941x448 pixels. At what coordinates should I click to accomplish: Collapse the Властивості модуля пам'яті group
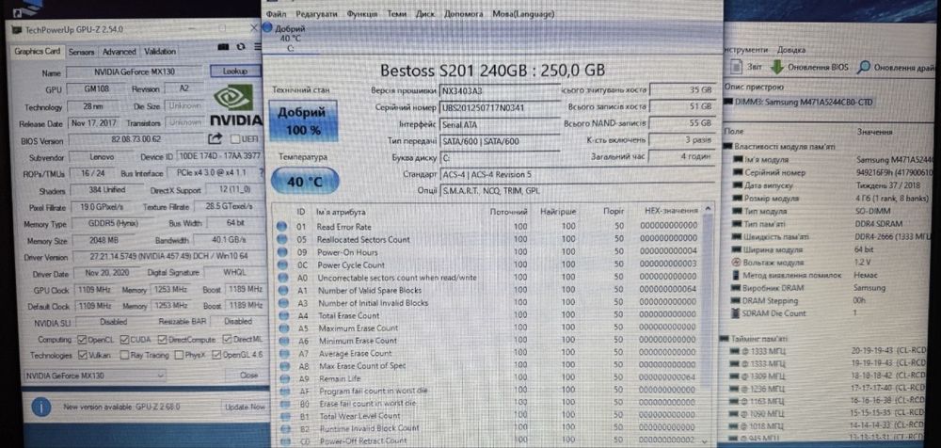pyautogui.click(x=728, y=147)
